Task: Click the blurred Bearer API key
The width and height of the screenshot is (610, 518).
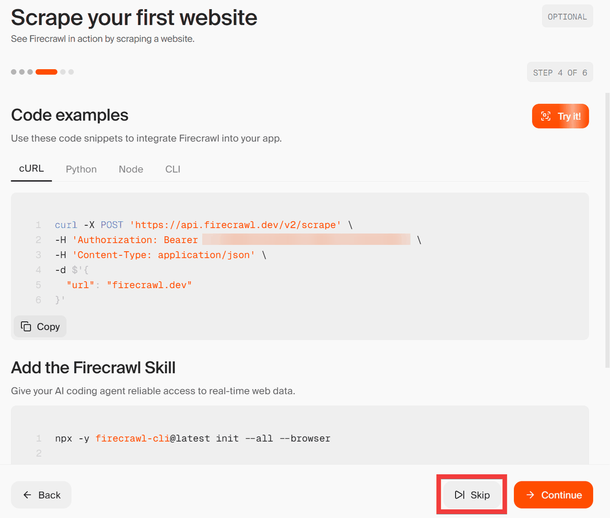Action: [x=306, y=239]
